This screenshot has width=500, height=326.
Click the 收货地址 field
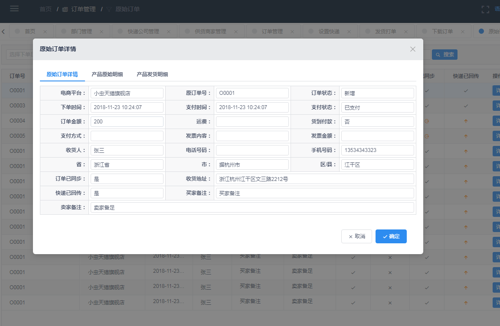[x=315, y=179]
